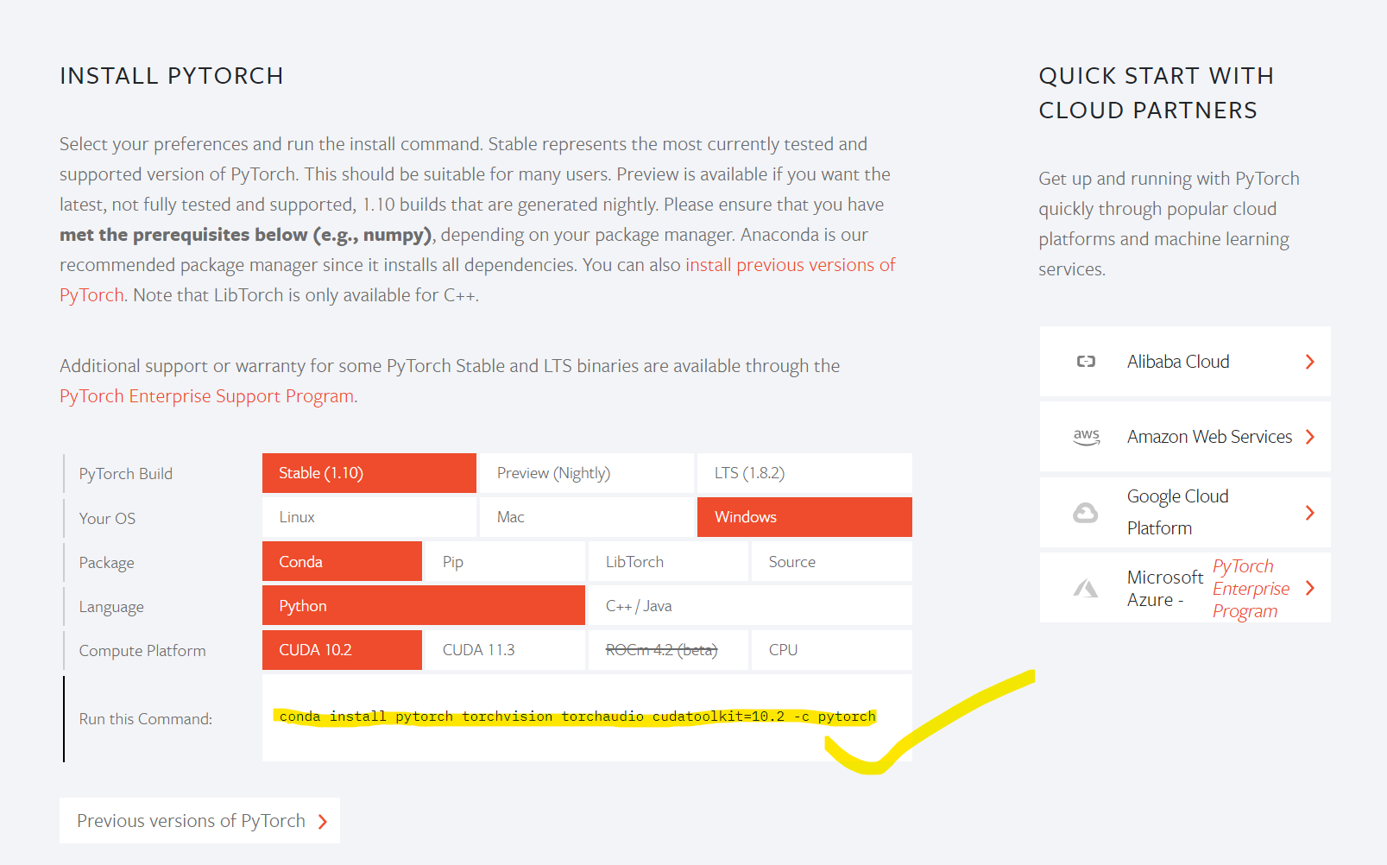This screenshot has height=865, width=1387.
Task: Click the AWS logo icon
Action: 1086,437
